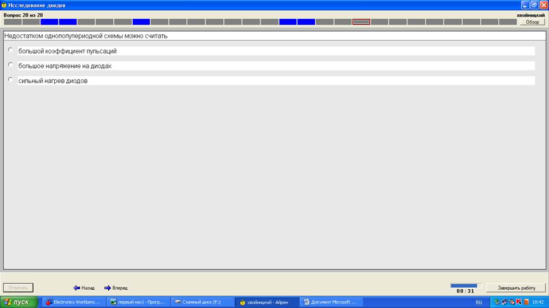Finish the test via 'Завершить работу'

click(x=516, y=288)
